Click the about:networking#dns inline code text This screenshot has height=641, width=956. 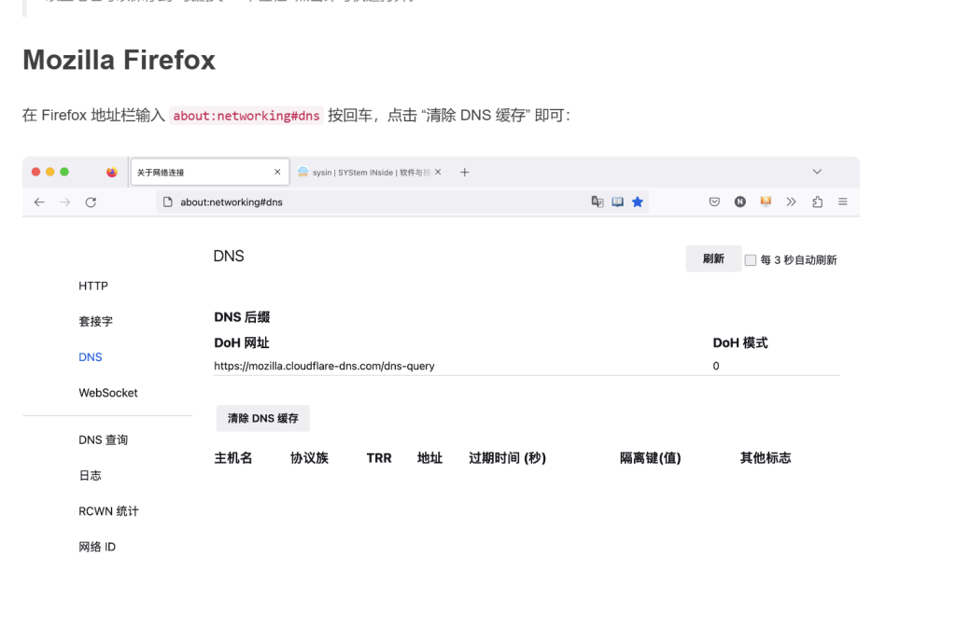246,116
